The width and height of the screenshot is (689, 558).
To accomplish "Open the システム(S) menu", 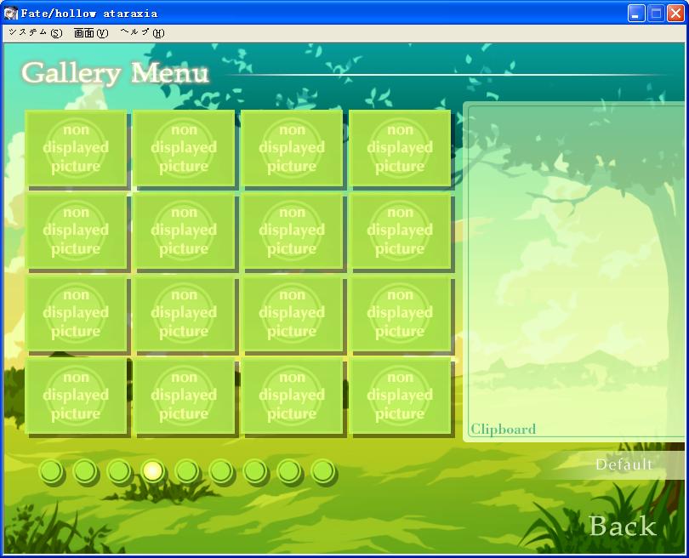I will pyautogui.click(x=36, y=33).
